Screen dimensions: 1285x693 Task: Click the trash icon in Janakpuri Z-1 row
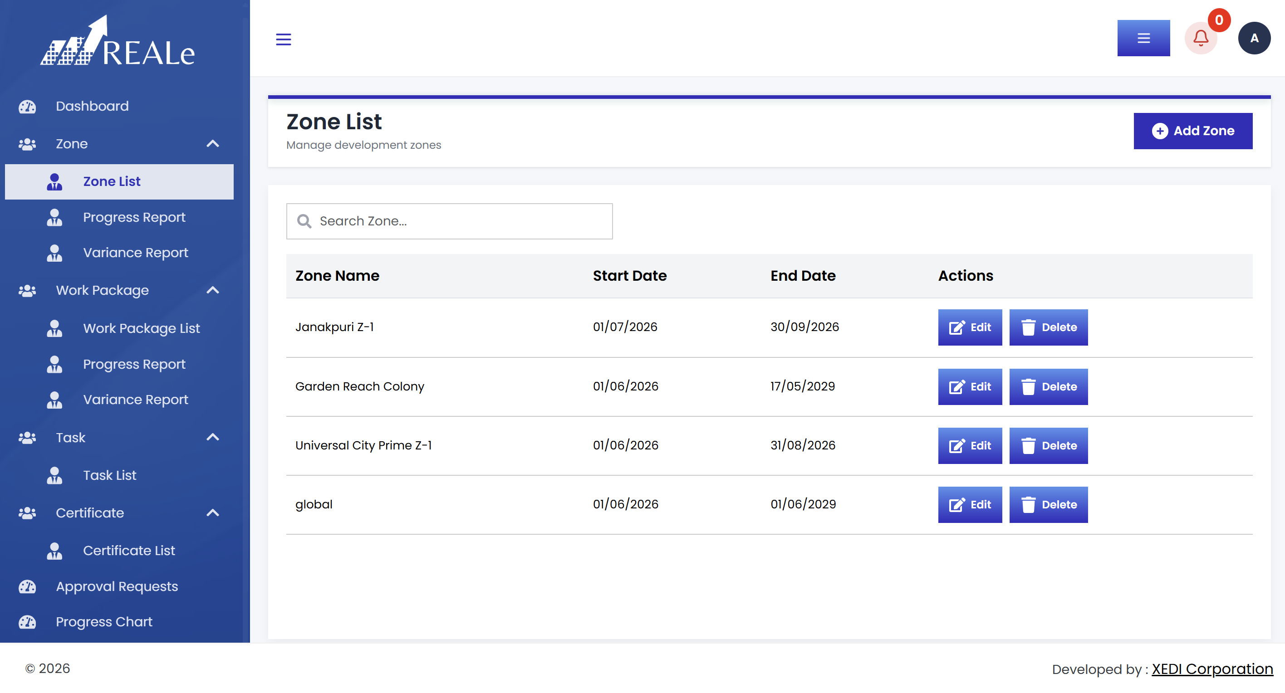1028,327
